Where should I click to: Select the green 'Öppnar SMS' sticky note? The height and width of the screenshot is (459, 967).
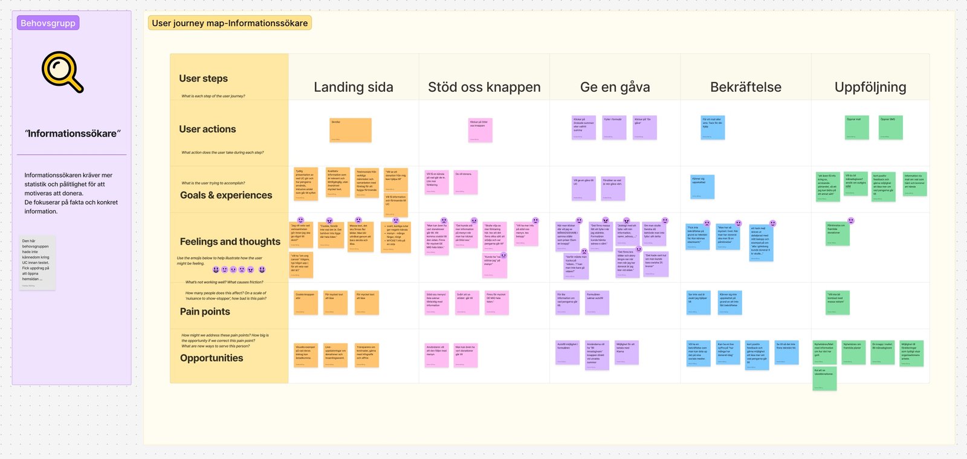point(891,128)
